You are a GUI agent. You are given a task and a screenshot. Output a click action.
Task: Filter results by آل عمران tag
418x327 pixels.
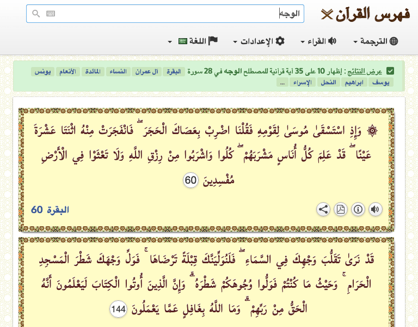pyautogui.click(x=146, y=71)
